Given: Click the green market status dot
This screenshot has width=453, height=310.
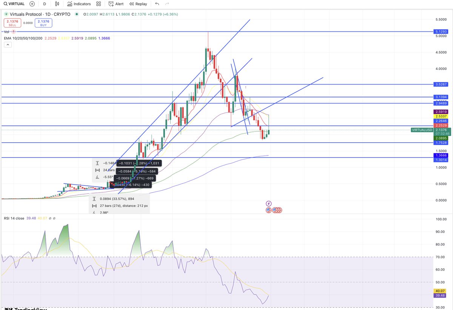Looking at the screenshot, I should click(77, 14).
